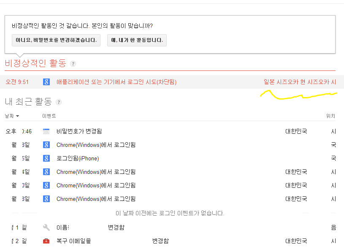Click '대한민국' in the '복구 이메일을' row

296,241
